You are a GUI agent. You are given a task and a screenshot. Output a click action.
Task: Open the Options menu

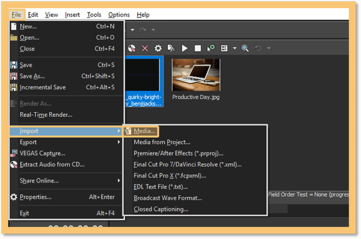point(119,15)
